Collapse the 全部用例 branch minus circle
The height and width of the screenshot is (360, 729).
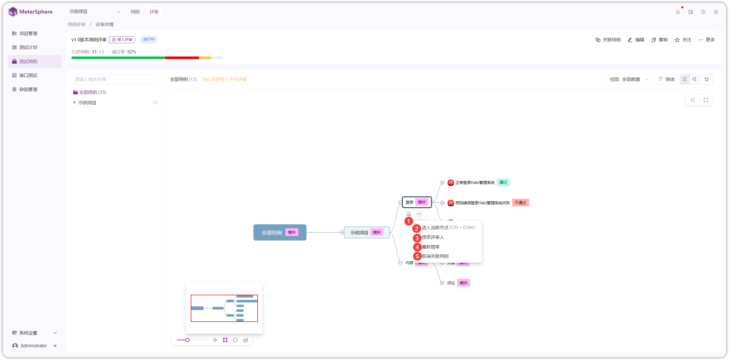pyautogui.click(x=342, y=232)
